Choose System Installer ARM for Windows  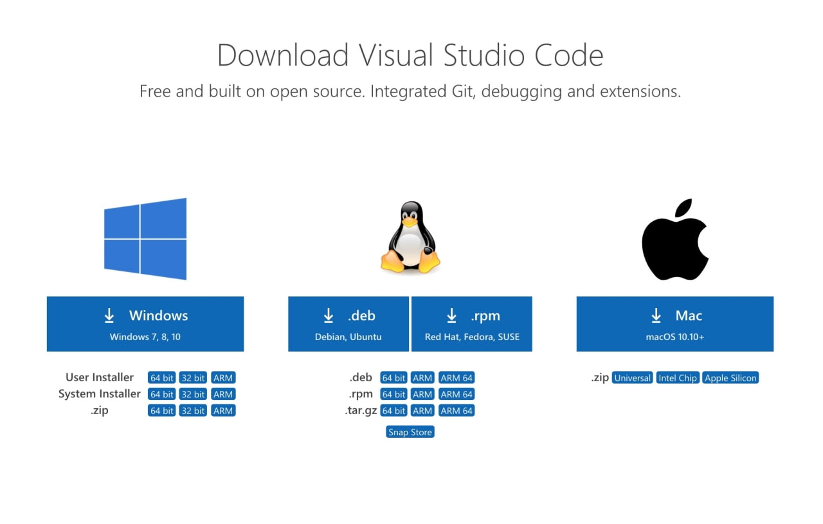pos(223,394)
